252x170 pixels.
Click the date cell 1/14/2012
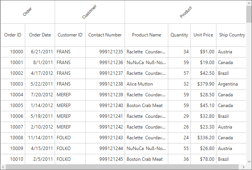point(40,106)
